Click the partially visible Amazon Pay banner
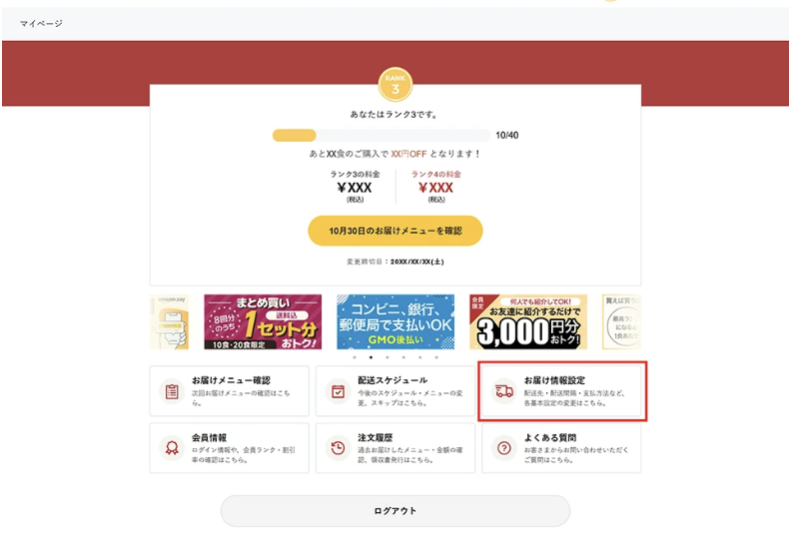Screen dimensions: 795x541 pyautogui.click(x=170, y=322)
